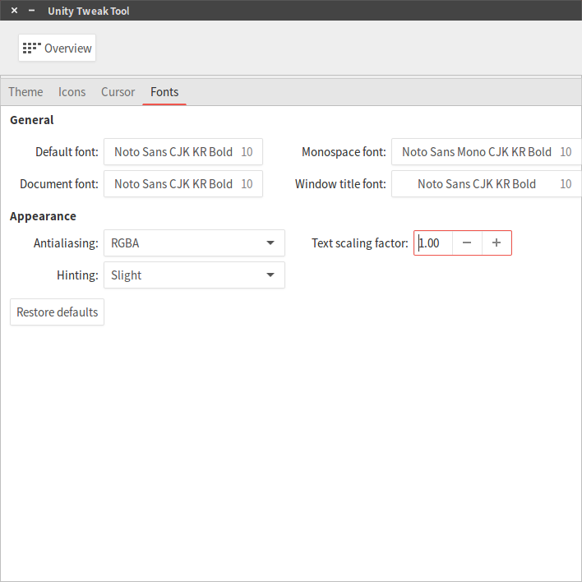This screenshot has height=582, width=582.
Task: Close the Unity Tweak Tool window
Action: coord(15,11)
